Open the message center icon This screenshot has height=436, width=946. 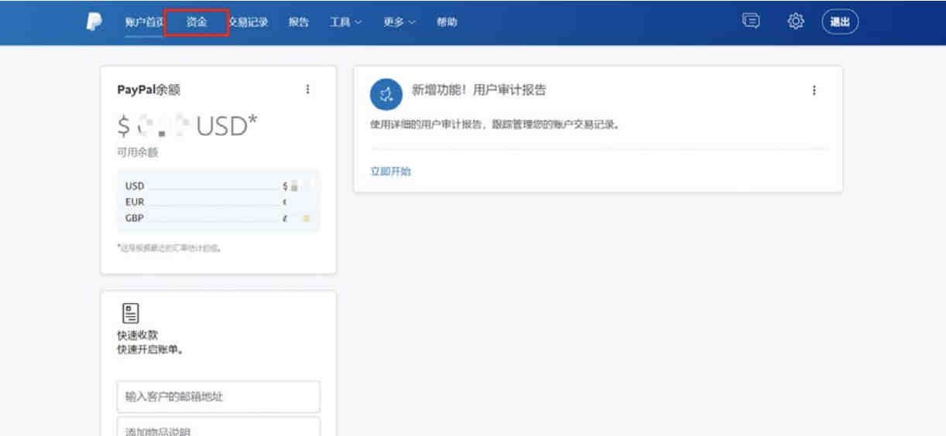point(750,22)
